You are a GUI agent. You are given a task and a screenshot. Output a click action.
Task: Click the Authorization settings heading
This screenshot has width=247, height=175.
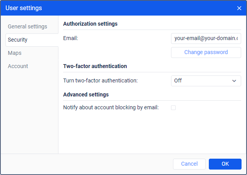(x=90, y=24)
